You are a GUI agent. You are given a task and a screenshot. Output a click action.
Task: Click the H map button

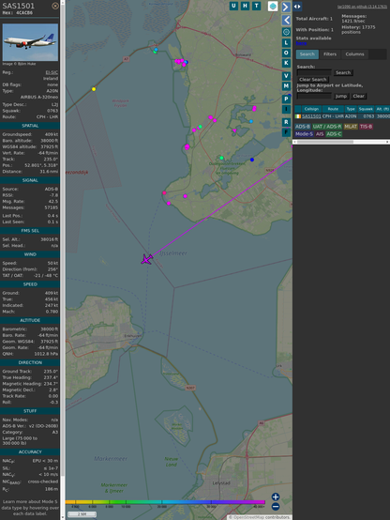(x=245, y=6)
